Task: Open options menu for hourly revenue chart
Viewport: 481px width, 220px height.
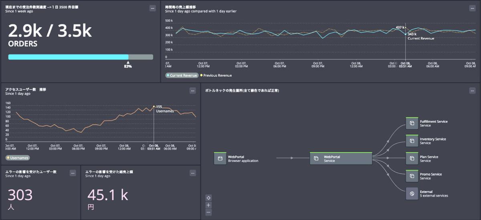Action: tap(472, 8)
